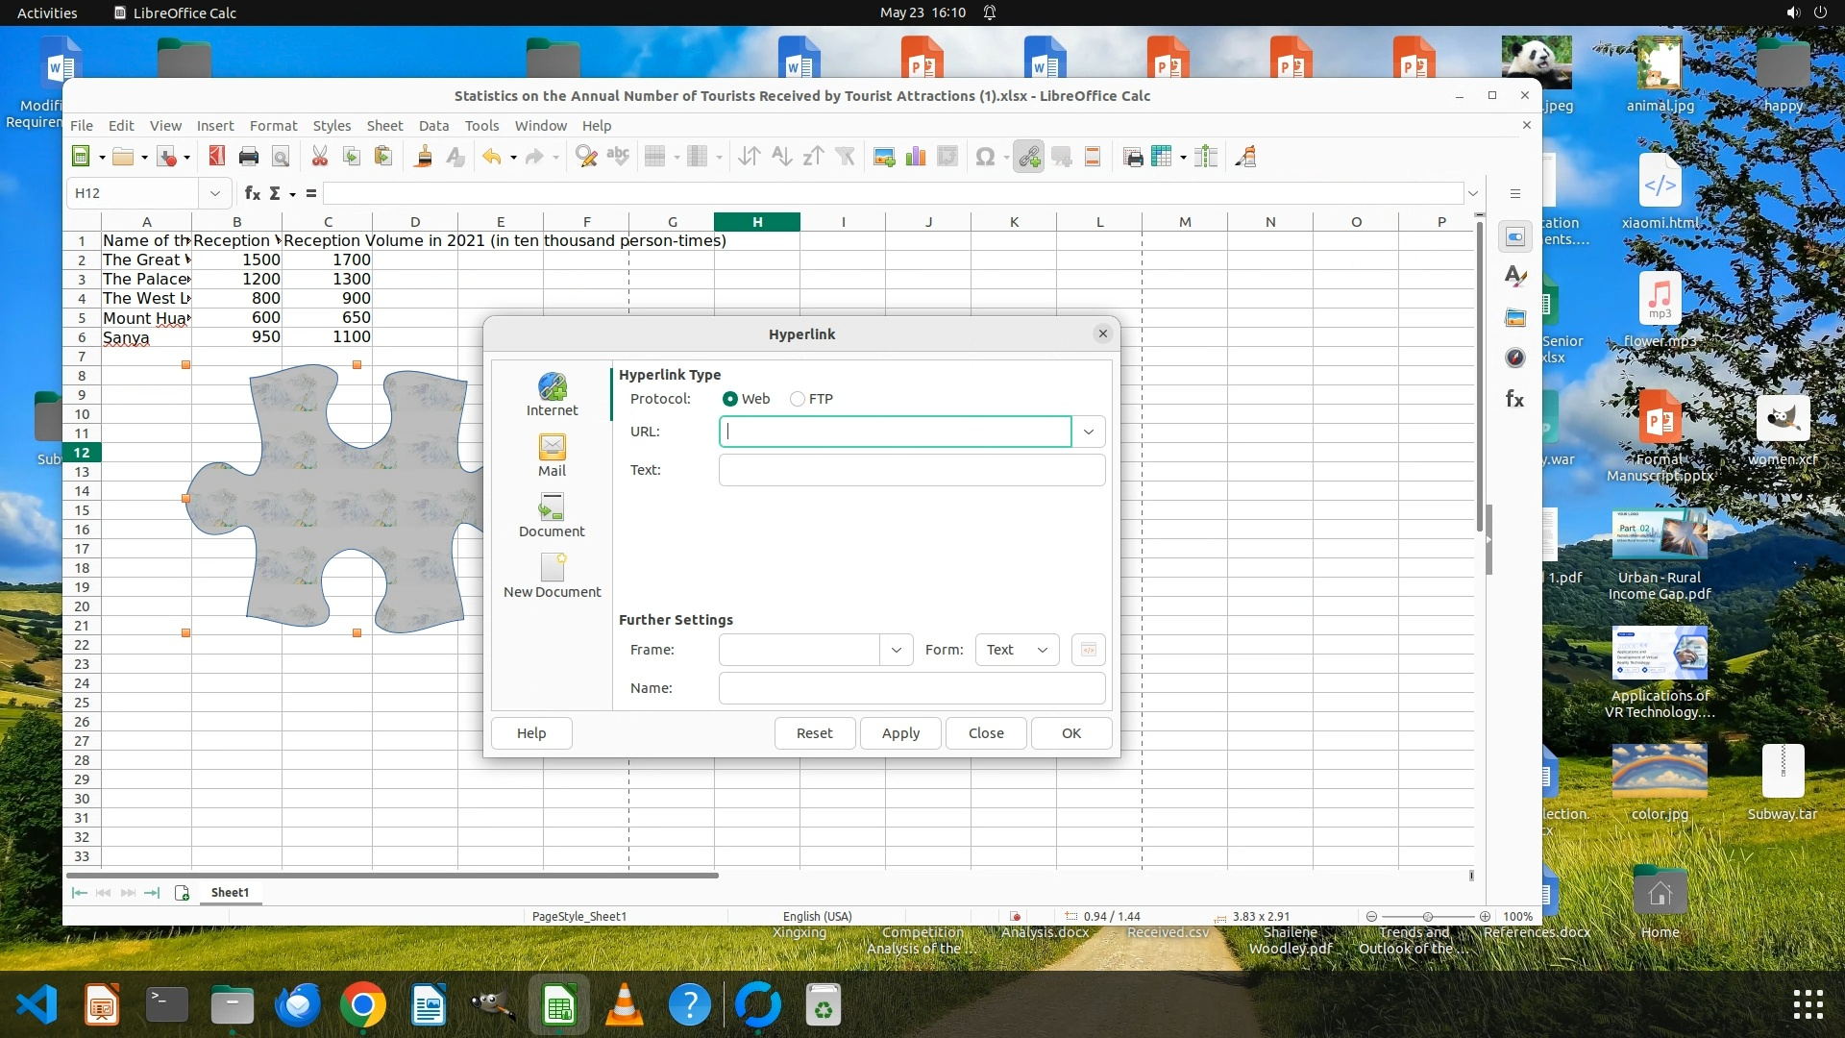This screenshot has width=1845, height=1038.
Task: Open the Navigator sidebar icon
Action: pos(1515,358)
